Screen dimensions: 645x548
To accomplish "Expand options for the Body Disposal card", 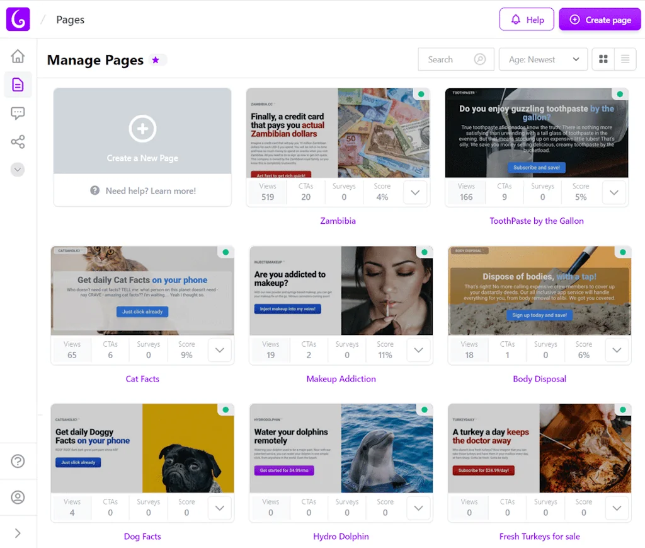I will [x=617, y=350].
